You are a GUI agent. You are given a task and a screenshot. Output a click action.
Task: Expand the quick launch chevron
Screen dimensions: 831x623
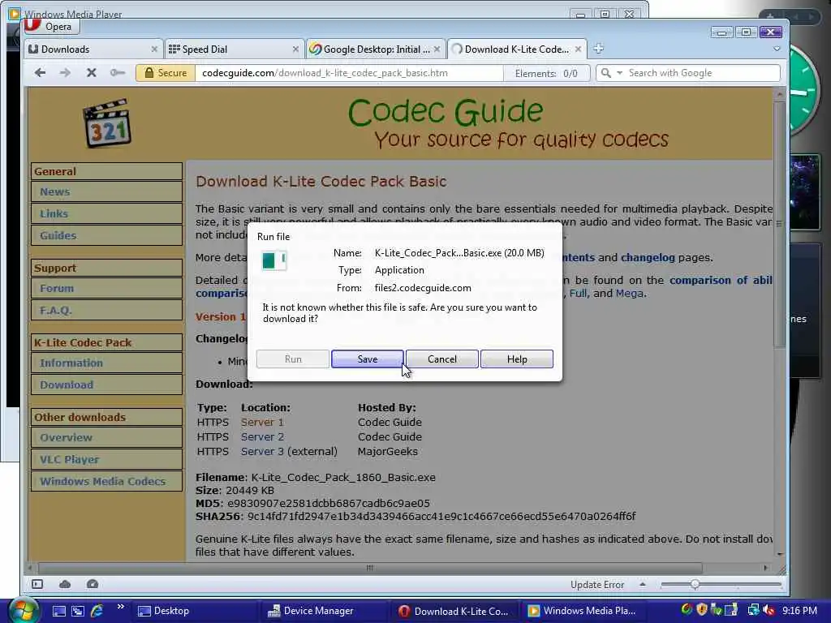pyautogui.click(x=120, y=607)
